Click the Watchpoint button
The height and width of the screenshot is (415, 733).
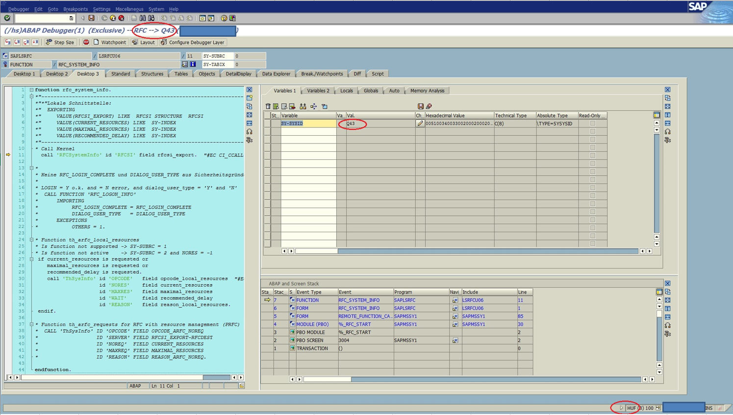click(x=110, y=42)
